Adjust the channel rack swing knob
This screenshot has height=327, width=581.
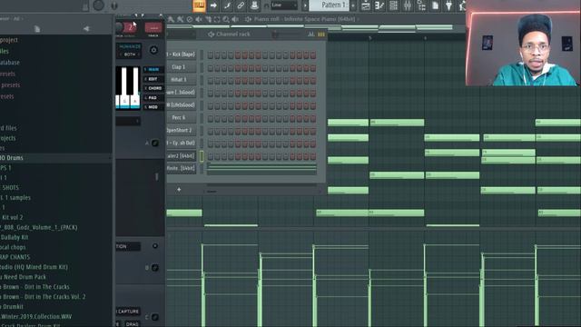[x=275, y=35]
